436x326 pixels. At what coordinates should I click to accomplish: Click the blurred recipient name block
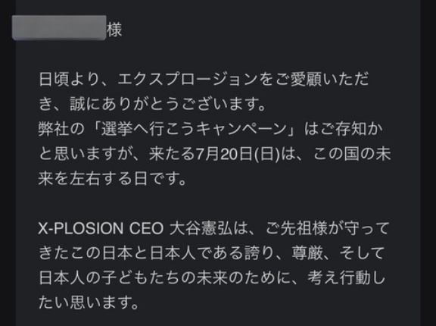pos(59,28)
